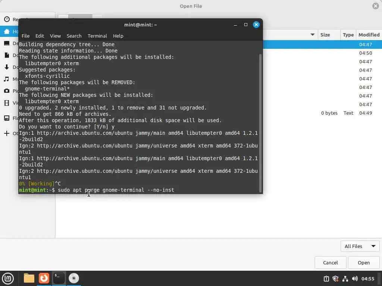
Task: Launch Firefox from the taskbar
Action: [44, 278]
